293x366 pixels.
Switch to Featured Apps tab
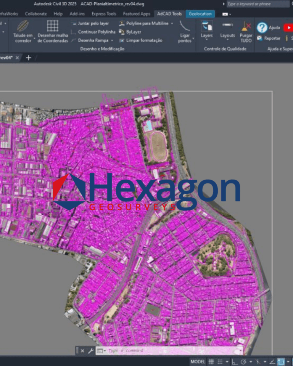point(137,14)
